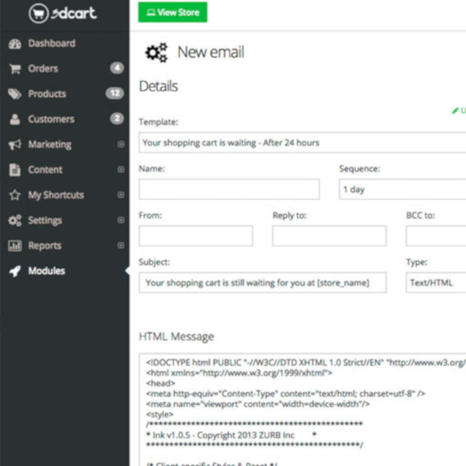Click the 3dcart logo
The height and width of the screenshot is (466, 466).
click(63, 13)
